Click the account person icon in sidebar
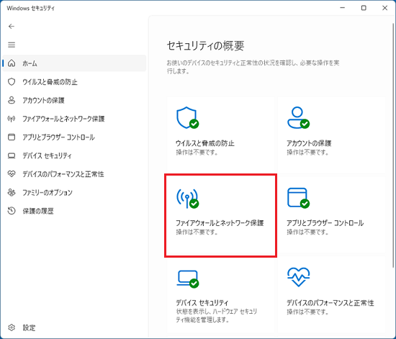The height and width of the screenshot is (339, 396). (x=12, y=100)
